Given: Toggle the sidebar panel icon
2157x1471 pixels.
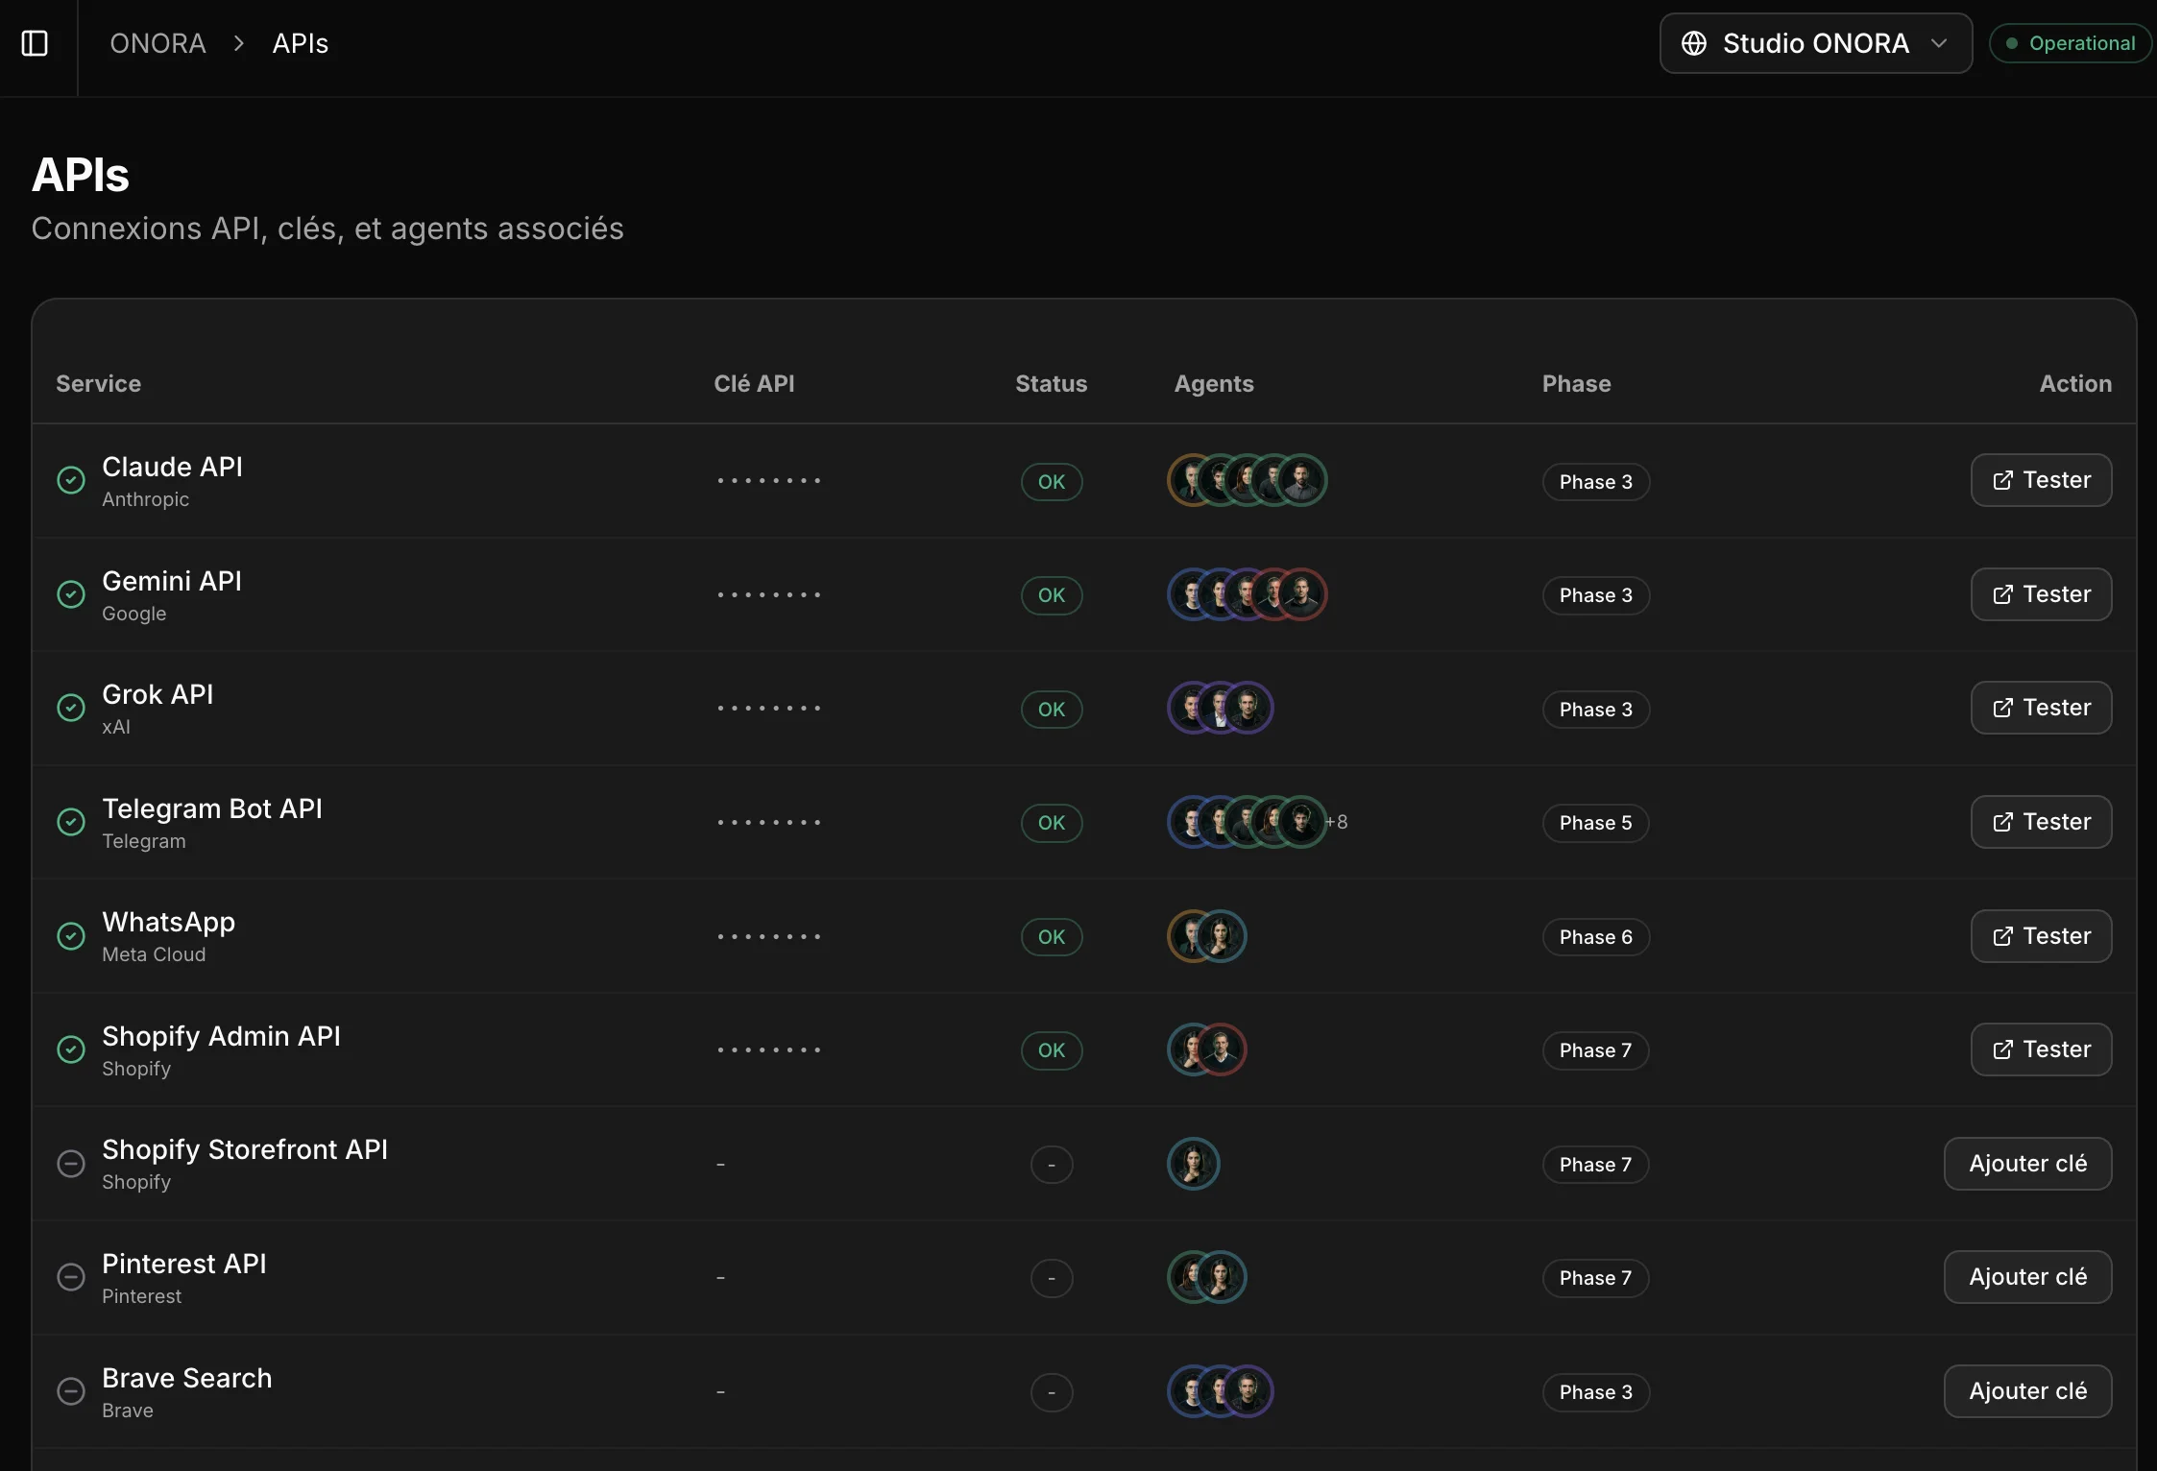Looking at the screenshot, I should pos(35,43).
